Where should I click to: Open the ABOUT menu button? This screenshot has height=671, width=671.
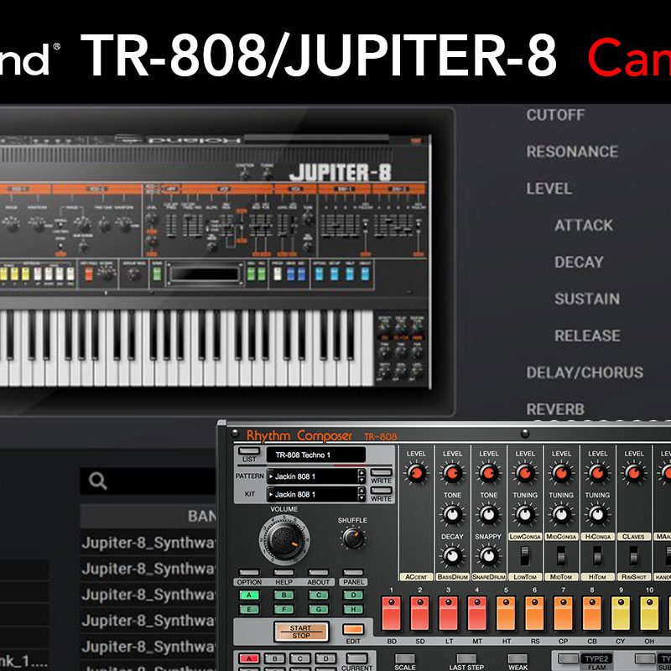(x=319, y=573)
